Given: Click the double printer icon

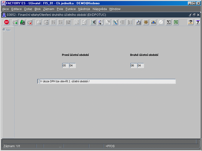Looking at the screenshot, I should point(84,22).
